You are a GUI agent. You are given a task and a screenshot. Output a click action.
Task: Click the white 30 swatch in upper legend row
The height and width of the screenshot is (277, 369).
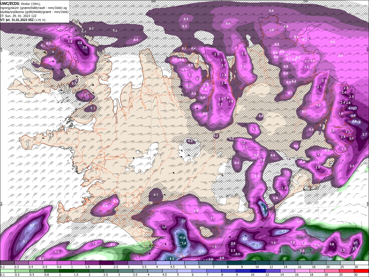362,263
